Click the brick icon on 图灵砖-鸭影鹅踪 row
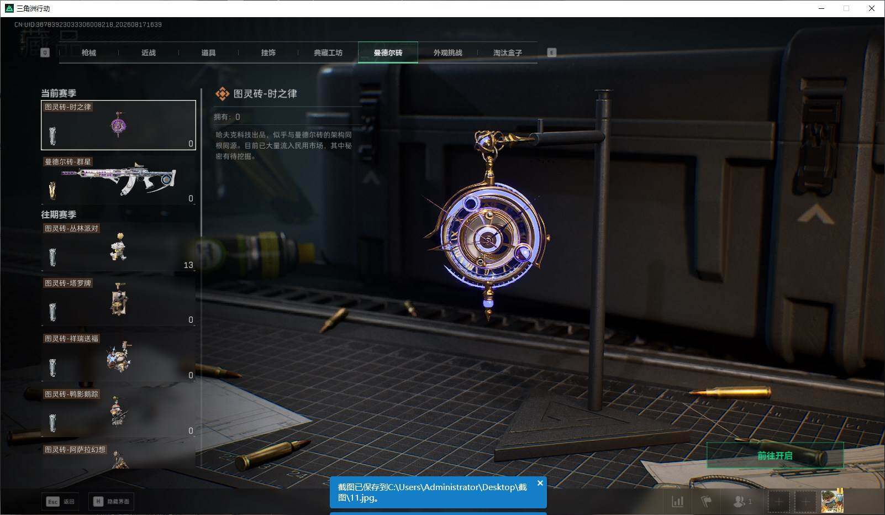Screen dimensions: 885x515 click(x=52, y=423)
